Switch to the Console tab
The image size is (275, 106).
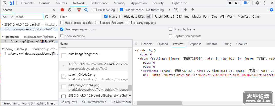(45, 3)
